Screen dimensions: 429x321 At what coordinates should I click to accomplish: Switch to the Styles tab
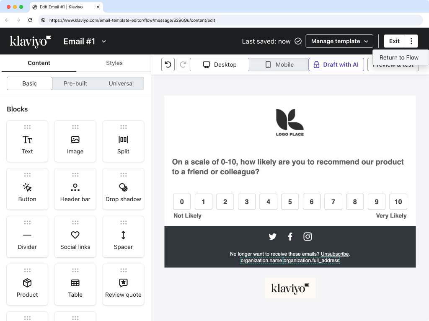pos(114,63)
